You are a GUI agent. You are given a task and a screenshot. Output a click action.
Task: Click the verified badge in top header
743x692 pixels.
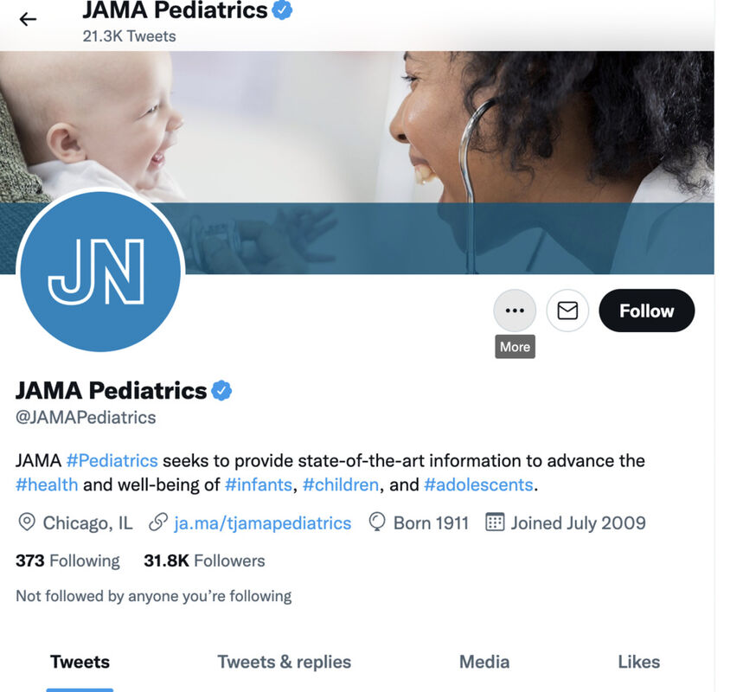pos(282,10)
